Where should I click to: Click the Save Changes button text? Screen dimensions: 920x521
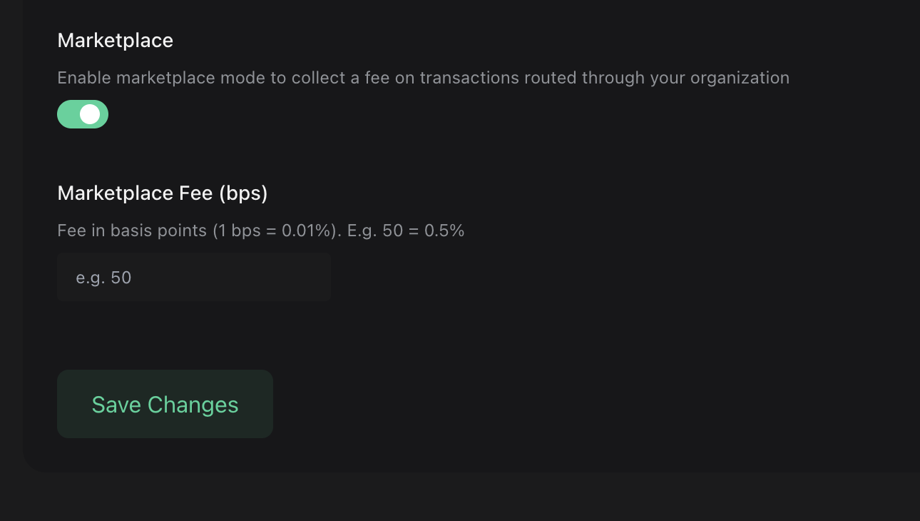click(x=165, y=404)
